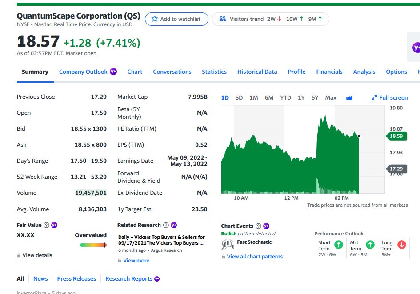The width and height of the screenshot is (420, 294).
Task: Select the 1Y chart range
Action: (x=301, y=97)
